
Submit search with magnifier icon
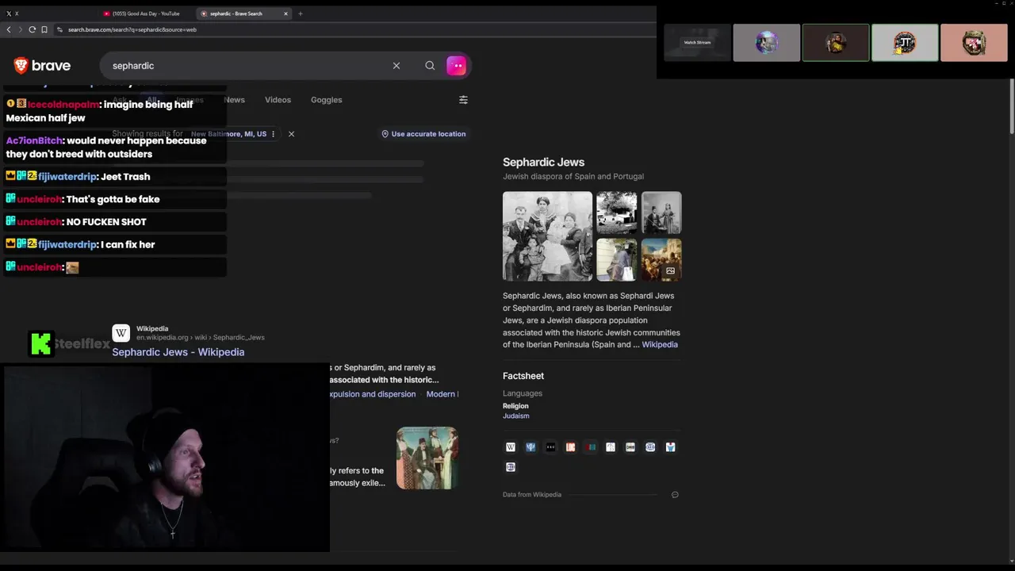click(x=430, y=66)
